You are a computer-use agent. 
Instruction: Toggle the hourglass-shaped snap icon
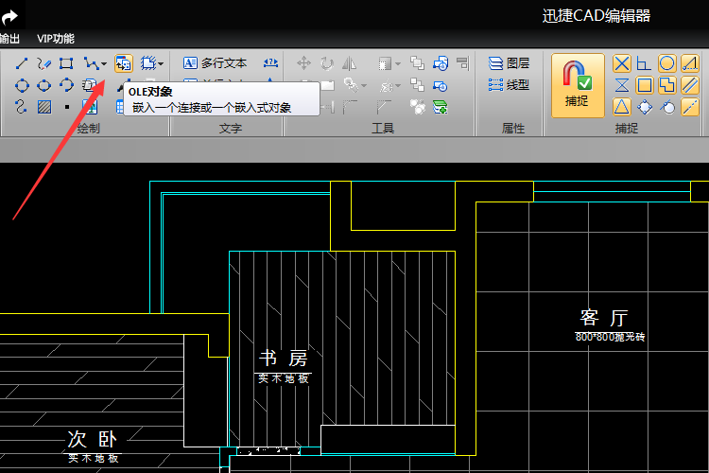click(x=622, y=85)
